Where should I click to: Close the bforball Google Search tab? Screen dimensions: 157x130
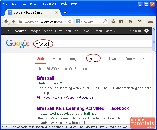[x=57, y=12]
